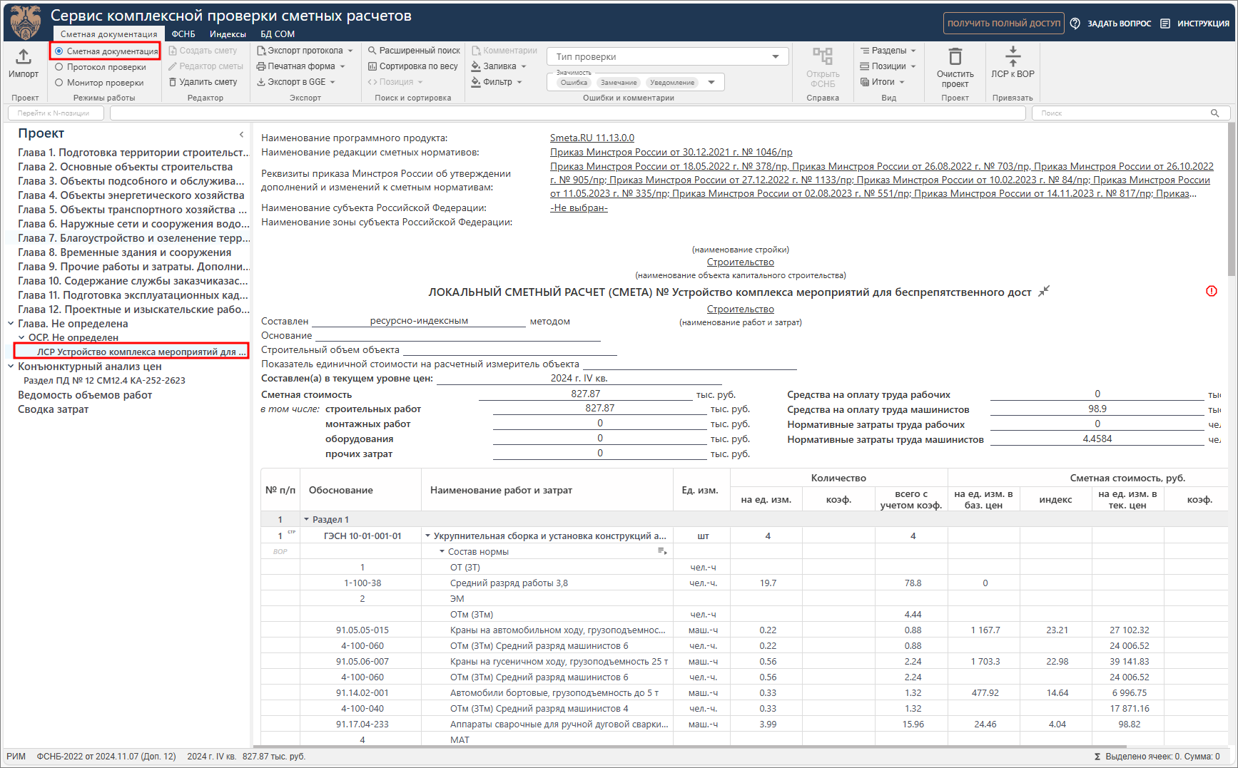Select the Сметная документация radio button
1238x768 pixels.
(x=59, y=51)
